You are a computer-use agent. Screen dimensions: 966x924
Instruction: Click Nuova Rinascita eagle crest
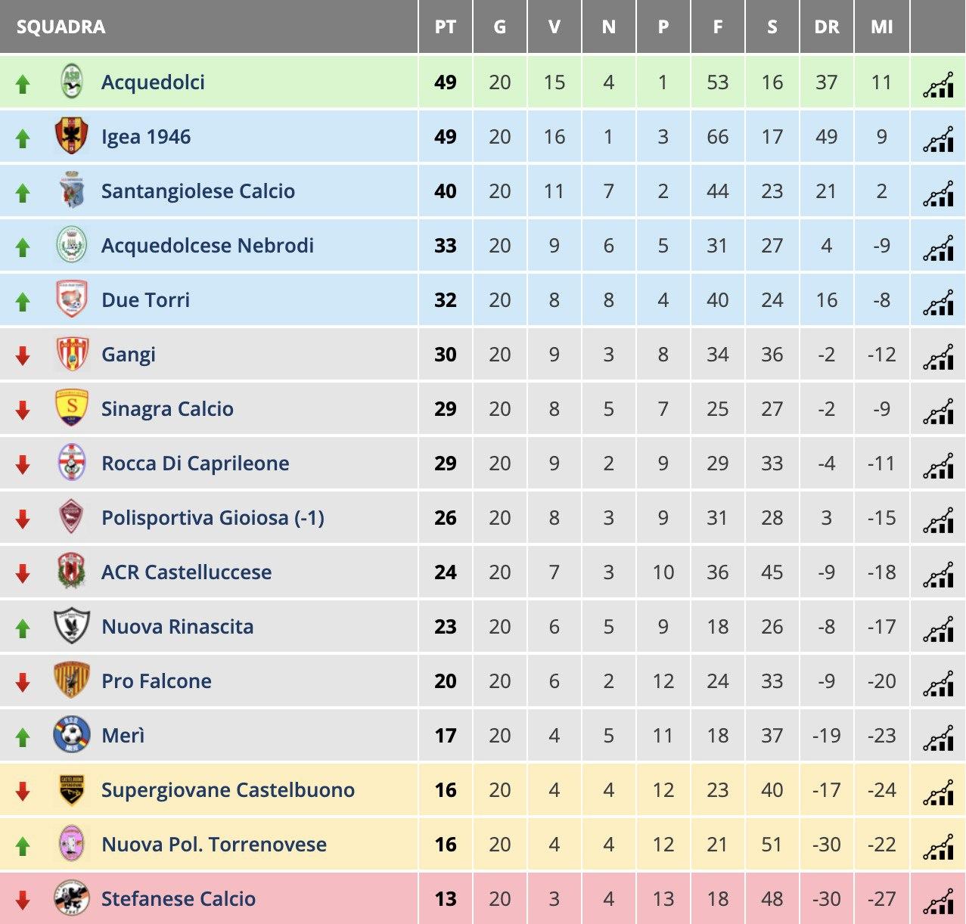(72, 626)
